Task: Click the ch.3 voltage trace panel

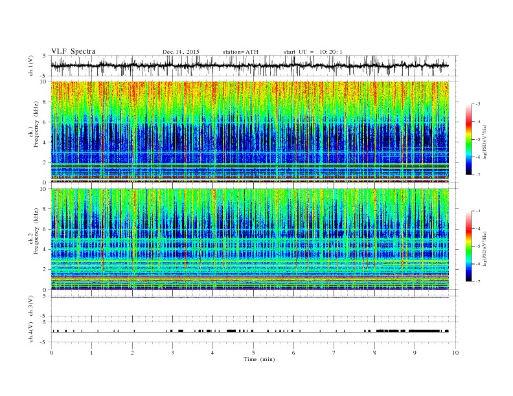Action: click(x=255, y=306)
